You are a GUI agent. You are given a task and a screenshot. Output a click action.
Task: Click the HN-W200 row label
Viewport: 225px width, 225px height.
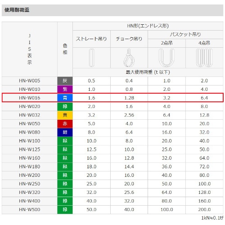tap(30, 175)
